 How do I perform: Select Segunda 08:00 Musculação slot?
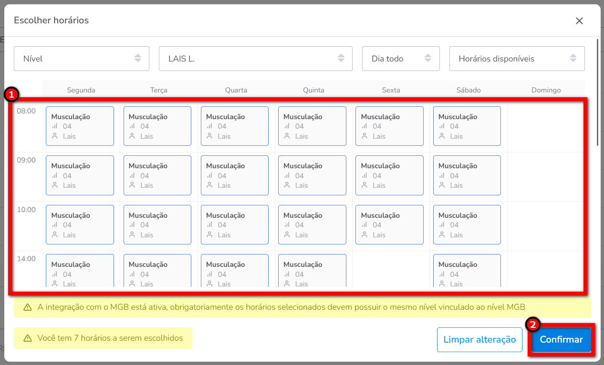pos(80,126)
